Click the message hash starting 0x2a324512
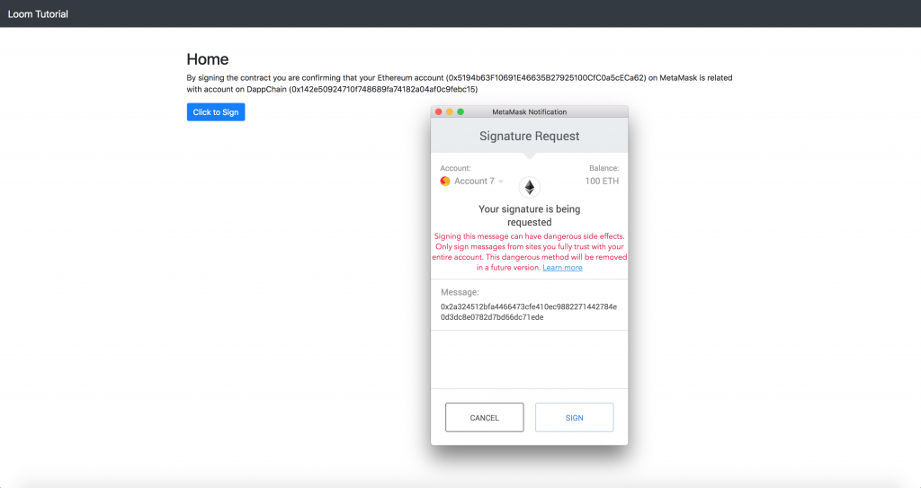 [x=529, y=312]
